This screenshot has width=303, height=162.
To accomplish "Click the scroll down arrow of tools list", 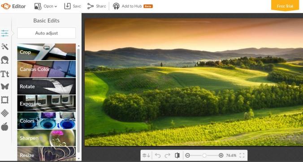I will click(x=78, y=158).
